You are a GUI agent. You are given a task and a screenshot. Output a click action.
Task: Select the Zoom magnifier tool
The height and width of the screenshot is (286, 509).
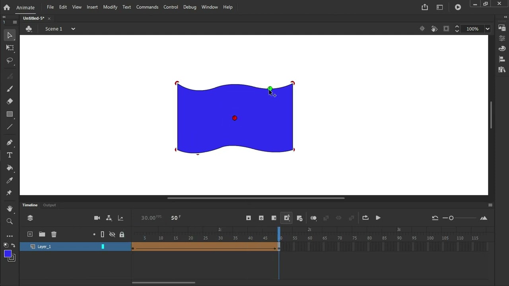click(10, 221)
